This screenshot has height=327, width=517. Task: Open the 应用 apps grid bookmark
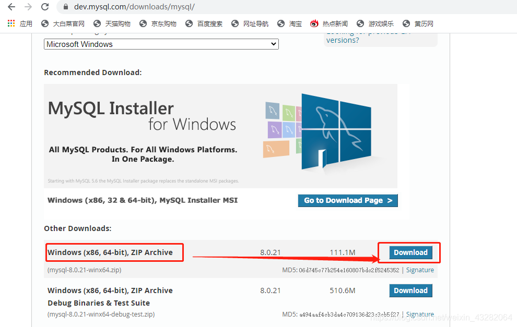click(20, 23)
